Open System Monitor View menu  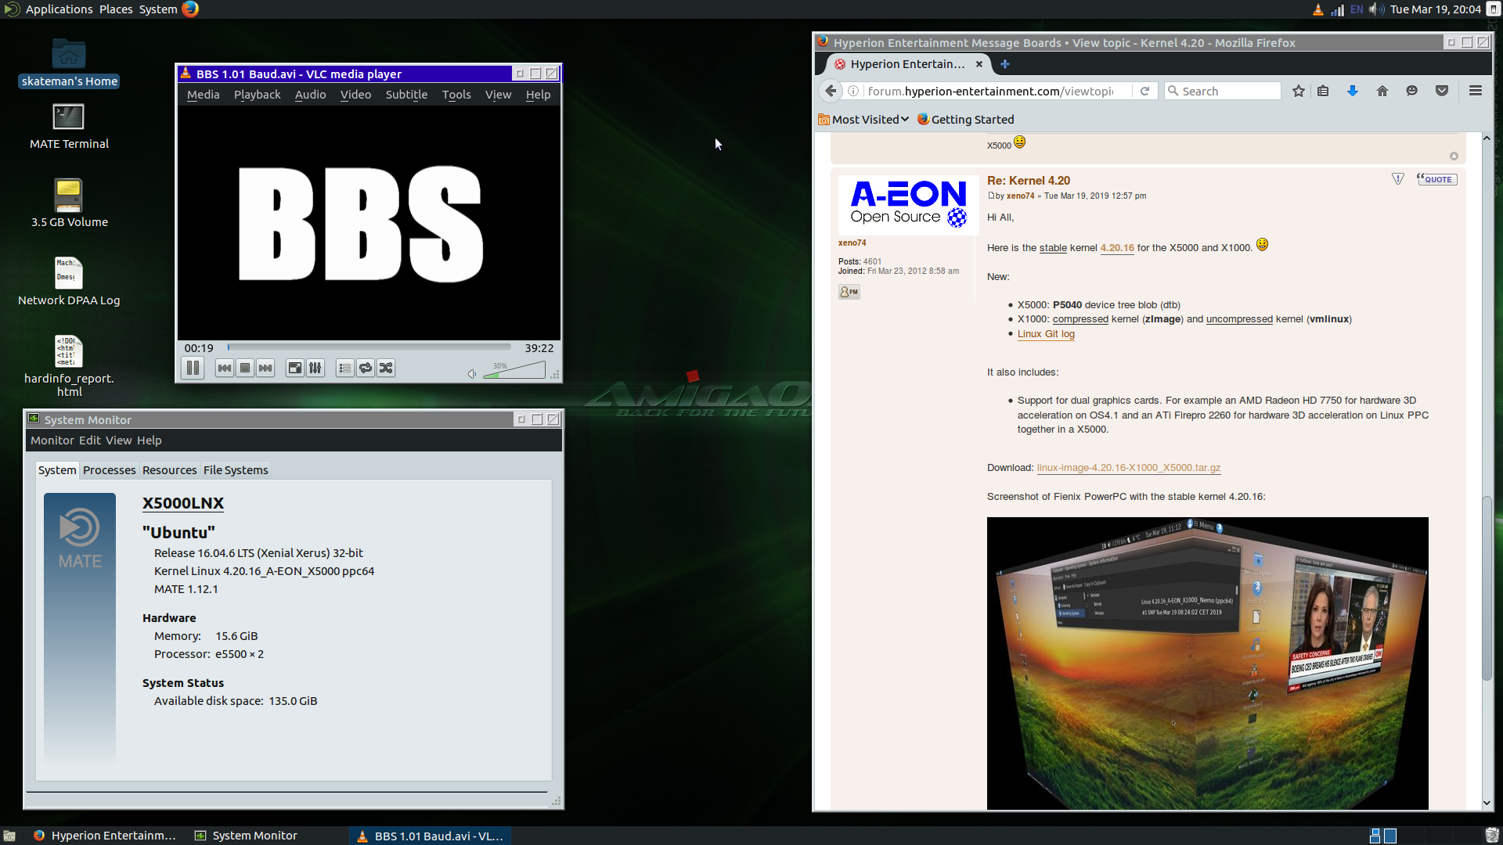(118, 440)
